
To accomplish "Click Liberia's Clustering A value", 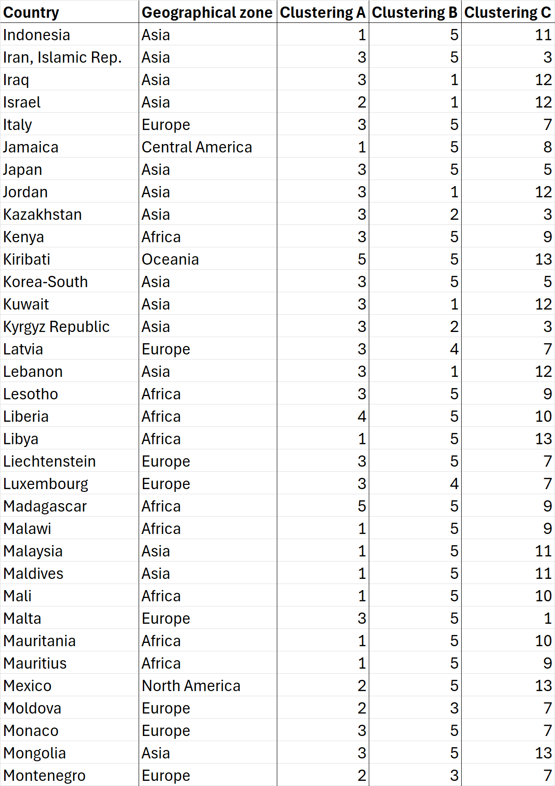I will tap(361, 417).
